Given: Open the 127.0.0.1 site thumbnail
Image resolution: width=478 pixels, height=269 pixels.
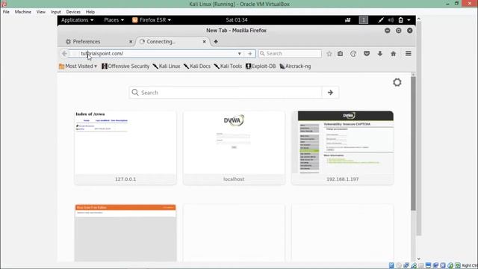Looking at the screenshot, I should [x=125, y=148].
